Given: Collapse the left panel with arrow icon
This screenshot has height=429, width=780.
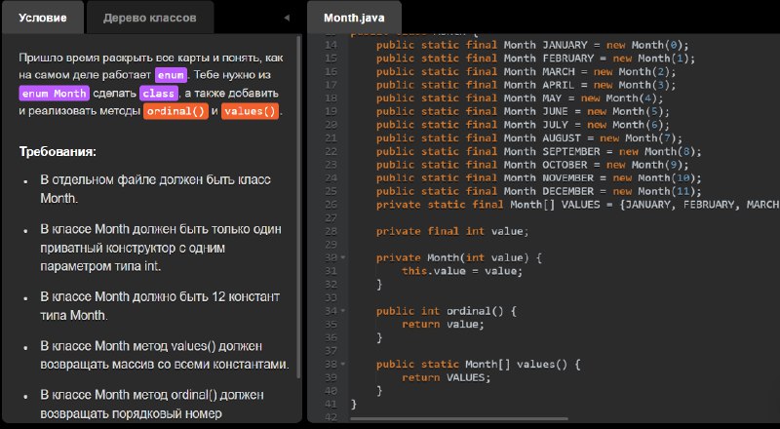Looking at the screenshot, I should [x=287, y=18].
